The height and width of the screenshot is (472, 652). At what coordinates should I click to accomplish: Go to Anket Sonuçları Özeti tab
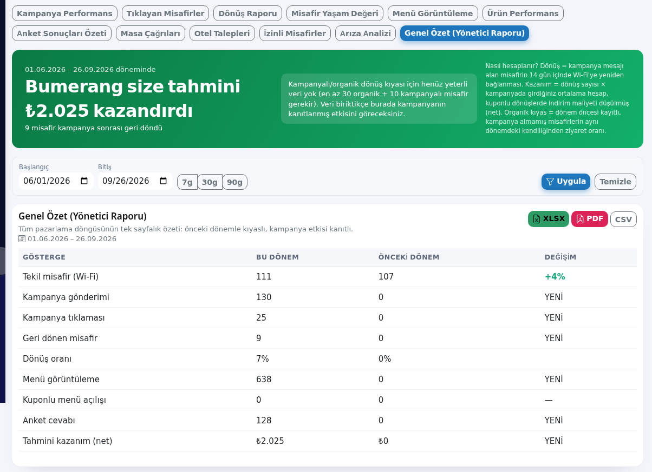click(62, 34)
